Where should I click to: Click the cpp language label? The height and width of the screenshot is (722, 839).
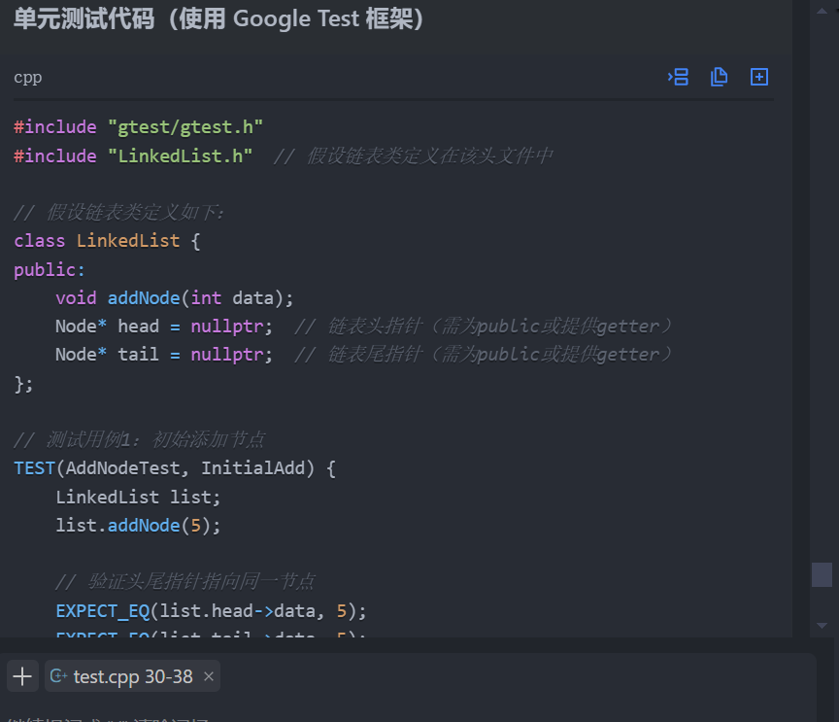pyautogui.click(x=28, y=78)
